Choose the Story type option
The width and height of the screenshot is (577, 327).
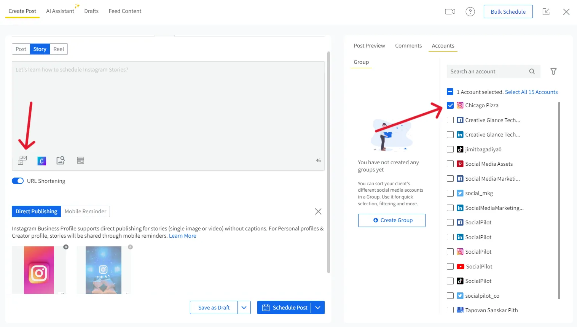(40, 49)
